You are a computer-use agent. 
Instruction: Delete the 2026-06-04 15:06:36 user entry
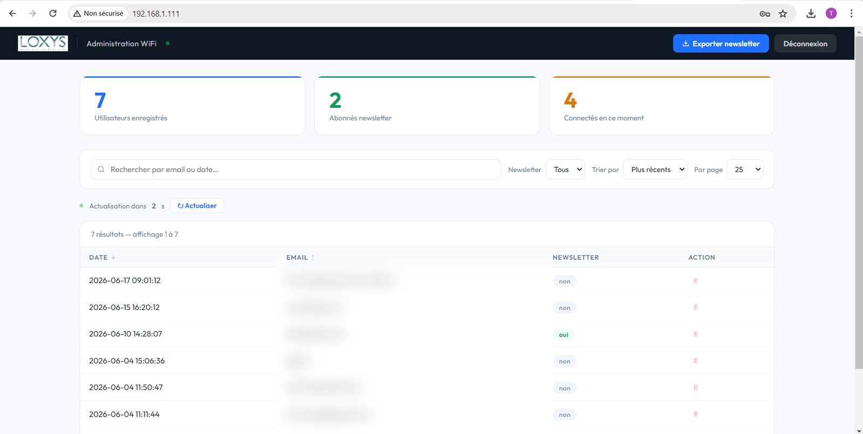tap(695, 361)
